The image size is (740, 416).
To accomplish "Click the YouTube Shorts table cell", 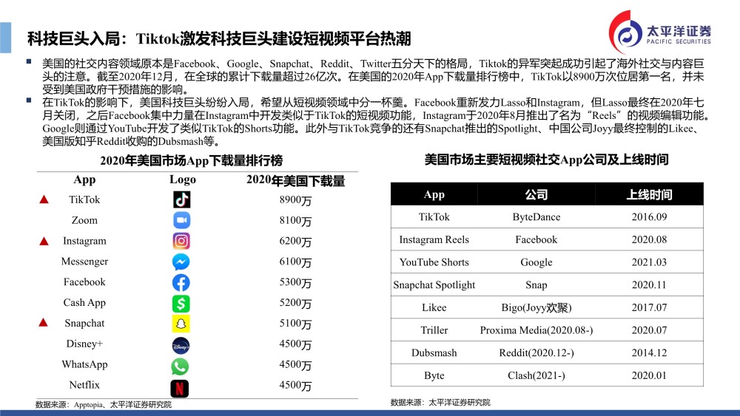I will (434, 262).
